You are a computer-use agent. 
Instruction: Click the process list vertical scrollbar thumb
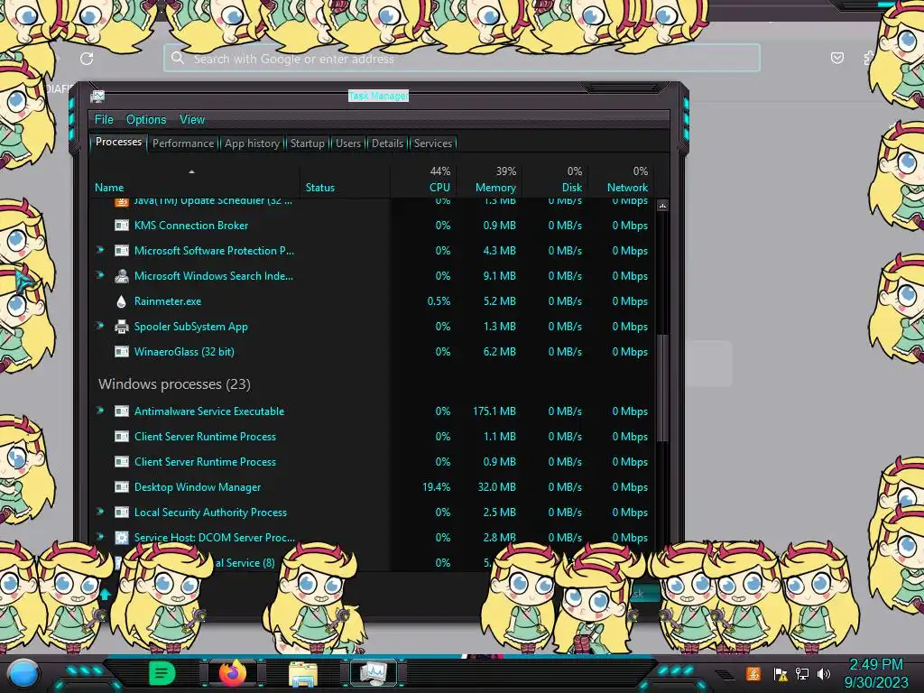[662, 388]
